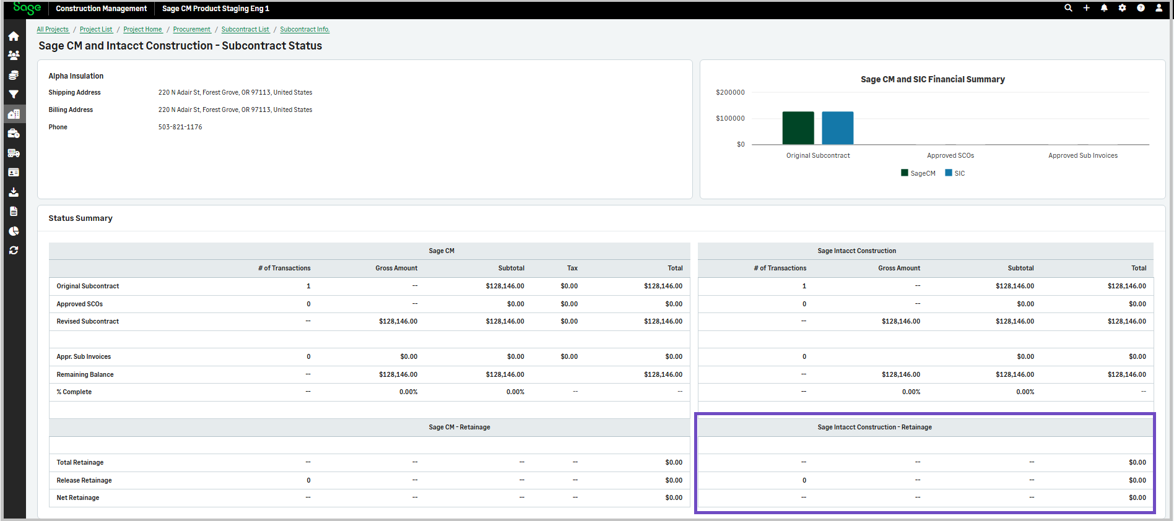
Task: Click the notifications bell icon
Action: coord(1104,8)
